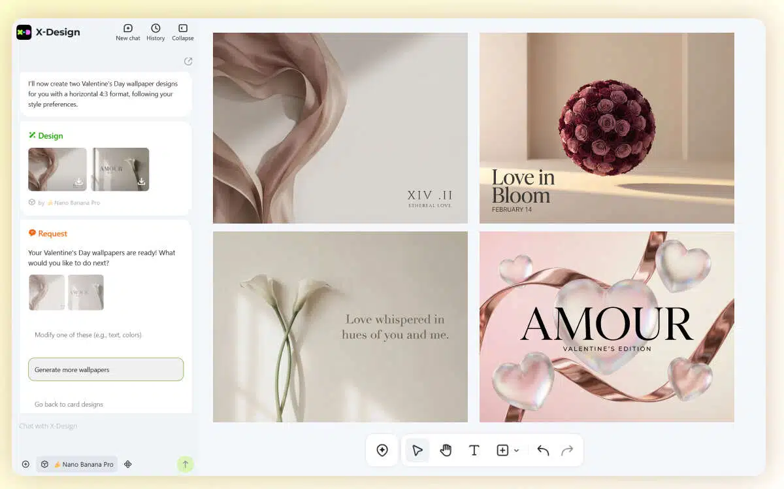Expand the add-element dropdown arrow
Image resolution: width=784 pixels, height=489 pixels.
[x=517, y=450]
